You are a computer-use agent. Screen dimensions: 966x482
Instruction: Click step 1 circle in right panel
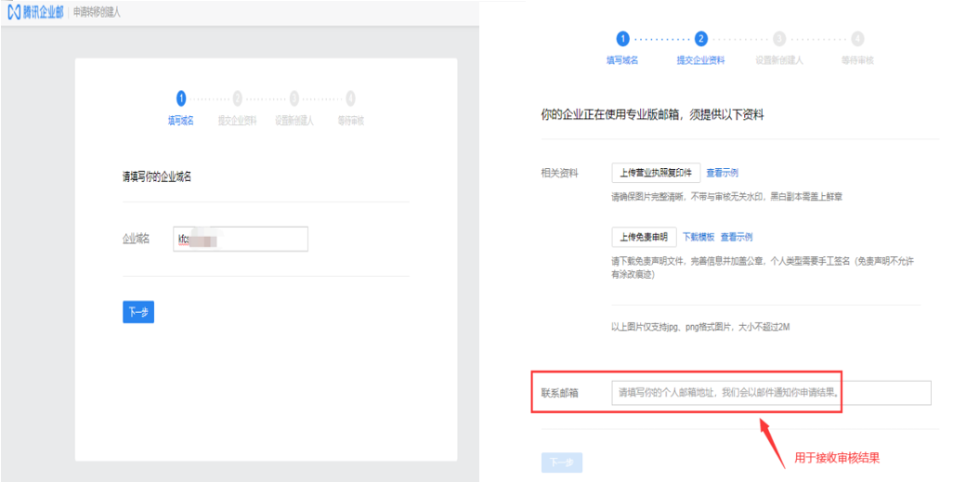pyautogui.click(x=622, y=38)
